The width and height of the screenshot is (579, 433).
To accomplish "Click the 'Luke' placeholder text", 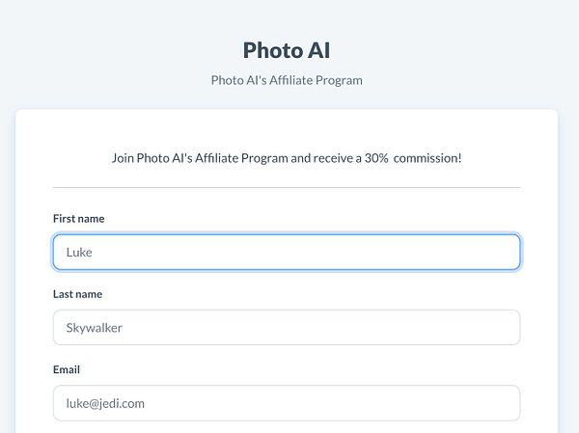I will [78, 253].
